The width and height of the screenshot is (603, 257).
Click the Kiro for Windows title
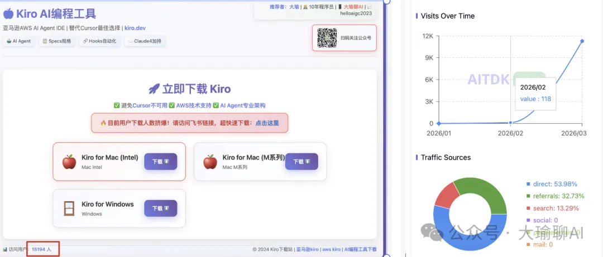108,204
